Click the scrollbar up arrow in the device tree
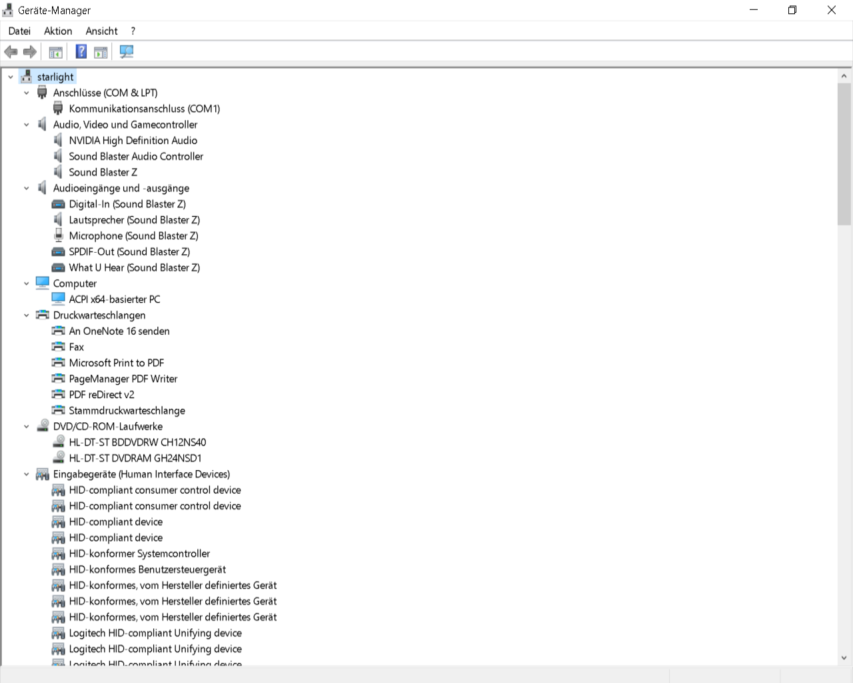The height and width of the screenshot is (683, 853). click(x=844, y=76)
